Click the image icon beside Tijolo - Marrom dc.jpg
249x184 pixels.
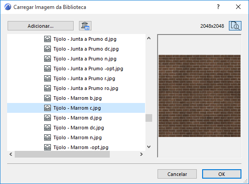tap(47, 128)
